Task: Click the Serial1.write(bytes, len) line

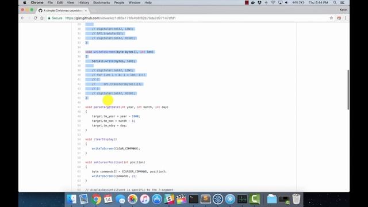Action: coord(114,61)
